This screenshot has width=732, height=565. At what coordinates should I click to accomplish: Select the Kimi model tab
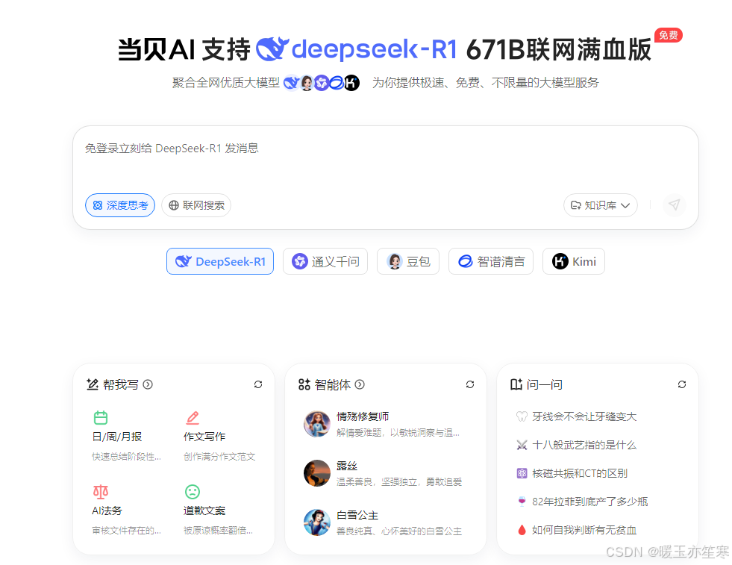coord(574,261)
